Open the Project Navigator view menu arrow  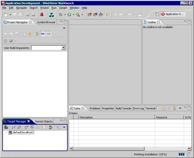pyautogui.click(x=64, y=28)
